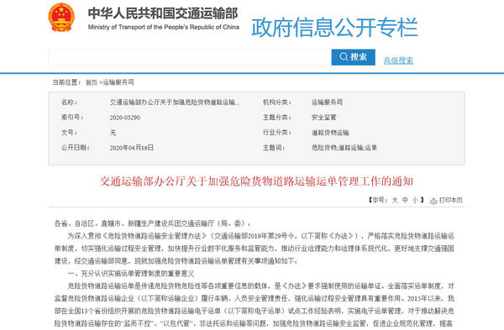Click the red article headline
Viewport: 504px width, 330px height.
tap(256, 181)
